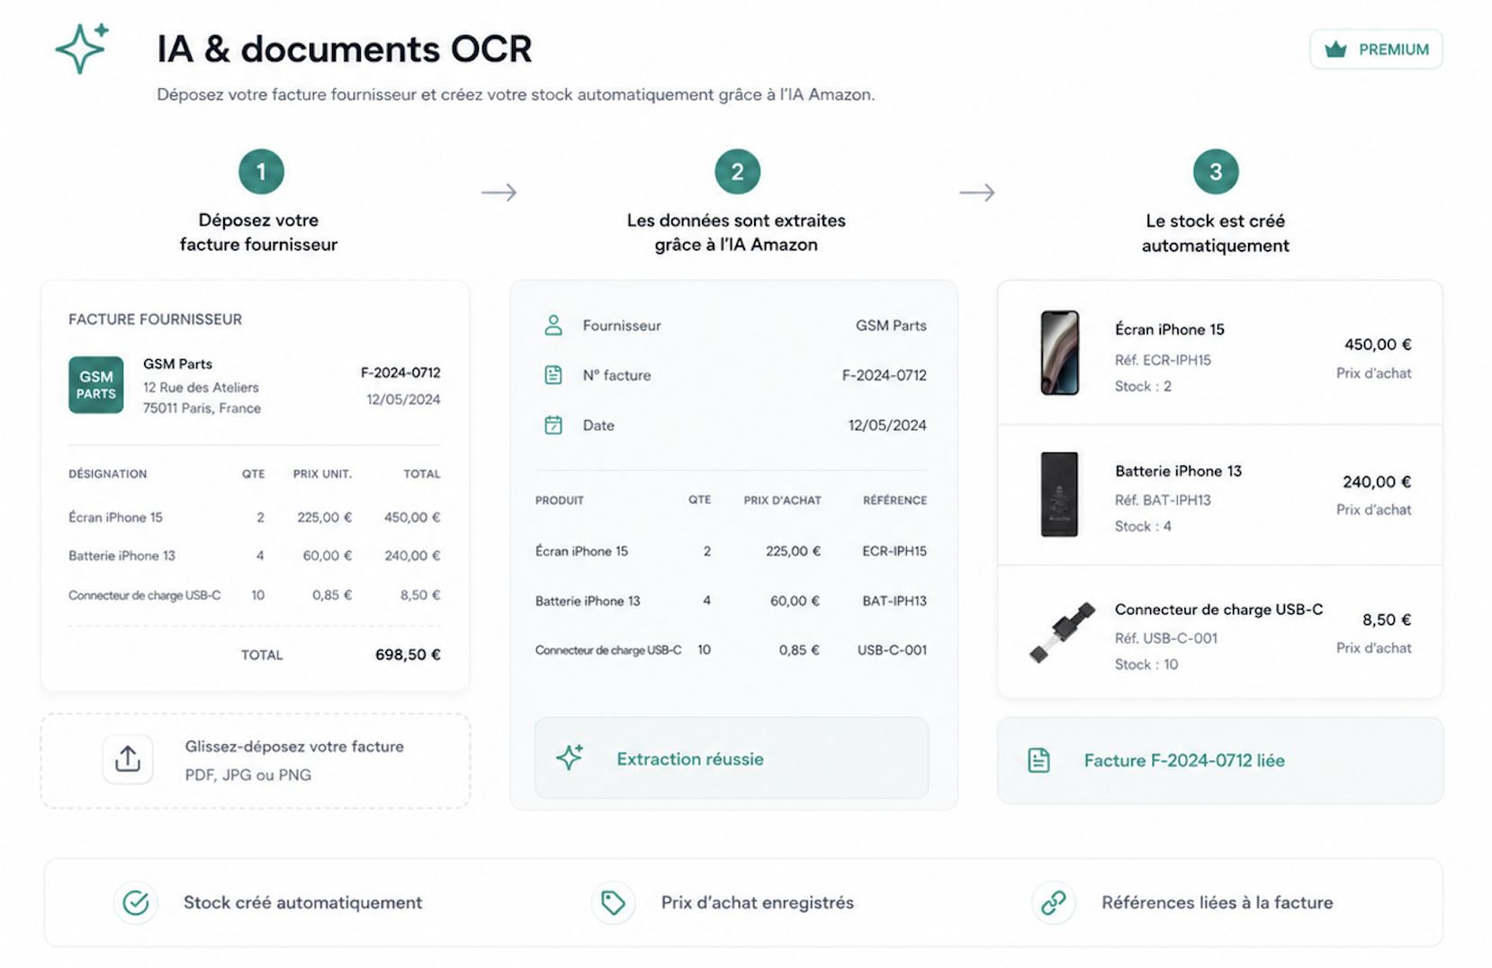The height and width of the screenshot is (968, 1492).
Task: Click the Glissez-déposez votre facture drop zone
Action: (256, 760)
